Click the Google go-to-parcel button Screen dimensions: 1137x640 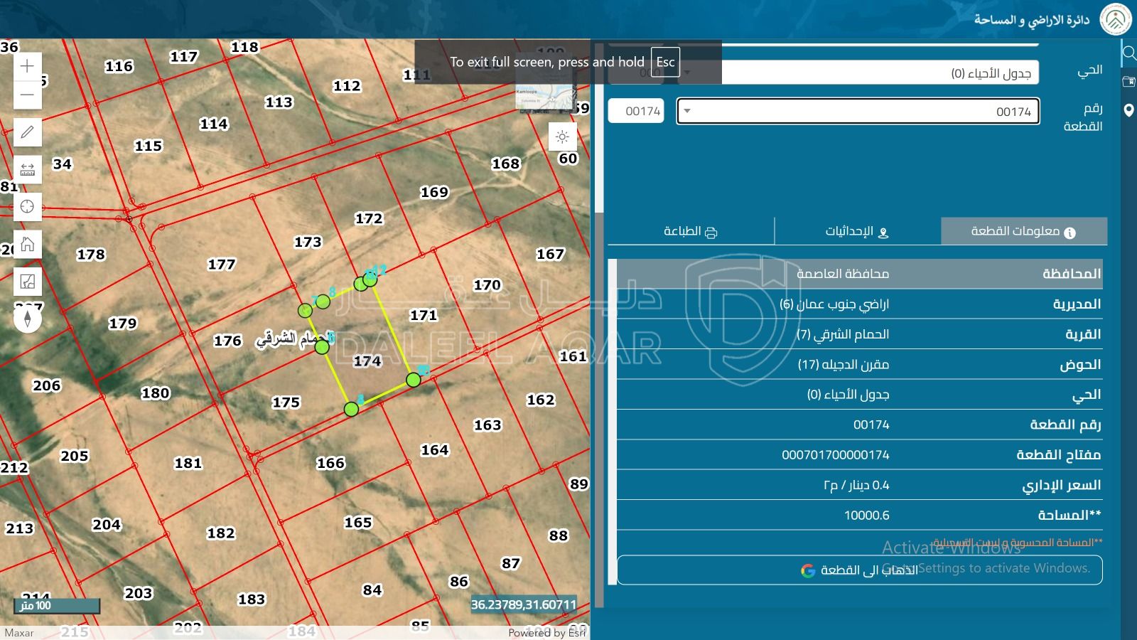(x=859, y=570)
